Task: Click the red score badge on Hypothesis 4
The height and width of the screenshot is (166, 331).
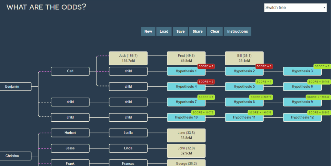Action: (206, 82)
